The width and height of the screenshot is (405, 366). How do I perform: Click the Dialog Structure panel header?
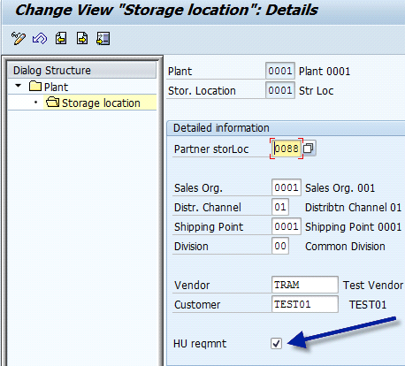click(81, 70)
